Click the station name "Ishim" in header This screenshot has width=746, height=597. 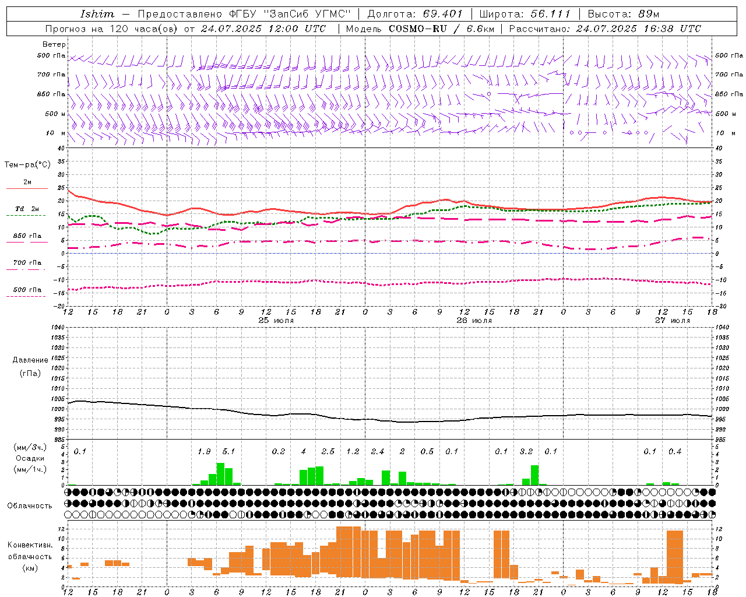tap(97, 14)
